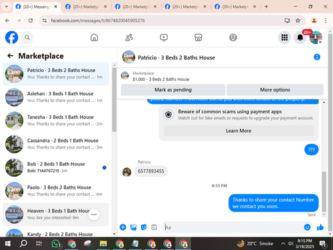Open Heaven conversation three-dot options
The height and width of the screenshot is (250, 333).
pyautogui.click(x=94, y=215)
